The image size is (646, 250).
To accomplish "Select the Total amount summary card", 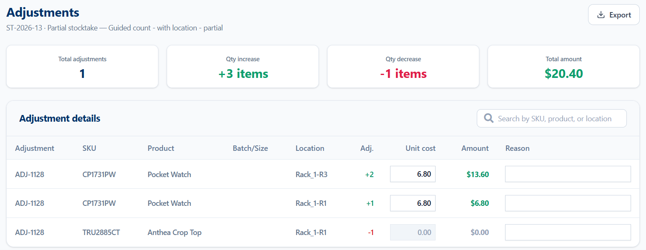I will pos(563,67).
